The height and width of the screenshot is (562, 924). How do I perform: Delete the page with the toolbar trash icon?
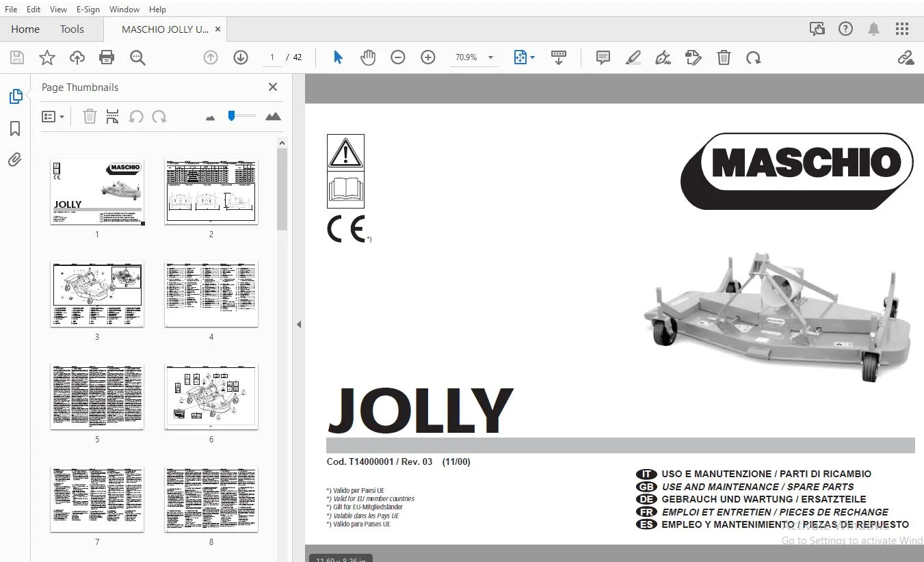tap(724, 58)
